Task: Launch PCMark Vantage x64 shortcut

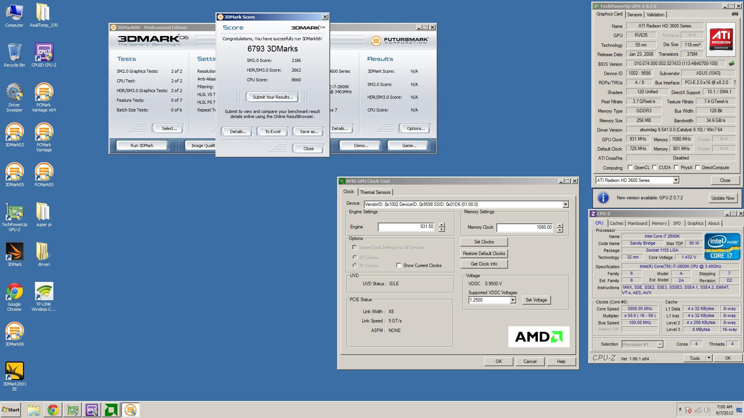Action: (44, 98)
